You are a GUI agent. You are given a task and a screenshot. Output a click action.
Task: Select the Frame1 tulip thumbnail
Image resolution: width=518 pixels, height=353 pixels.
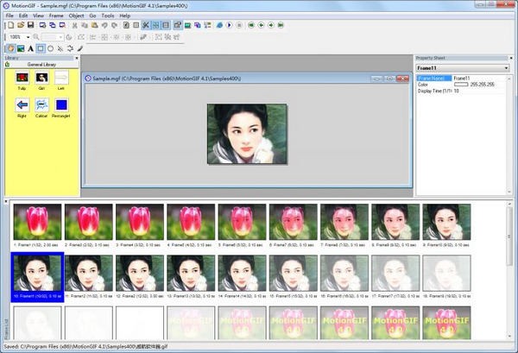[x=36, y=223]
